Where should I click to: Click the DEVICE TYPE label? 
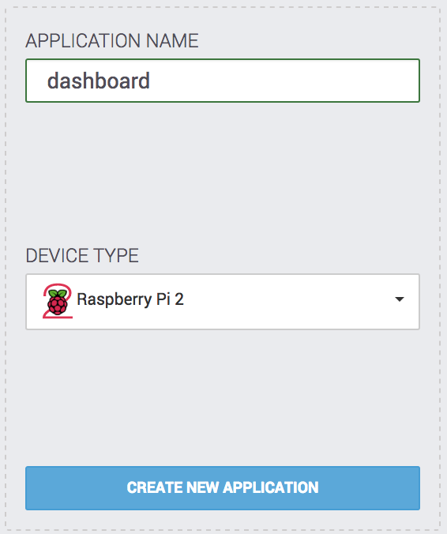(x=82, y=255)
